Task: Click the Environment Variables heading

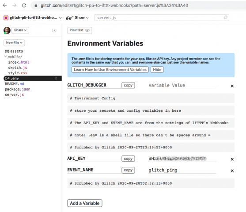Action: (x=105, y=43)
